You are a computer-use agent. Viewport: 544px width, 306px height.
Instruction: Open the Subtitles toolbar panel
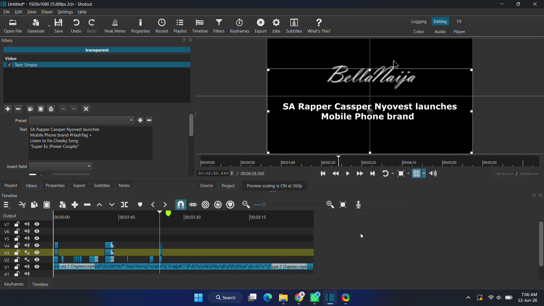(x=294, y=26)
